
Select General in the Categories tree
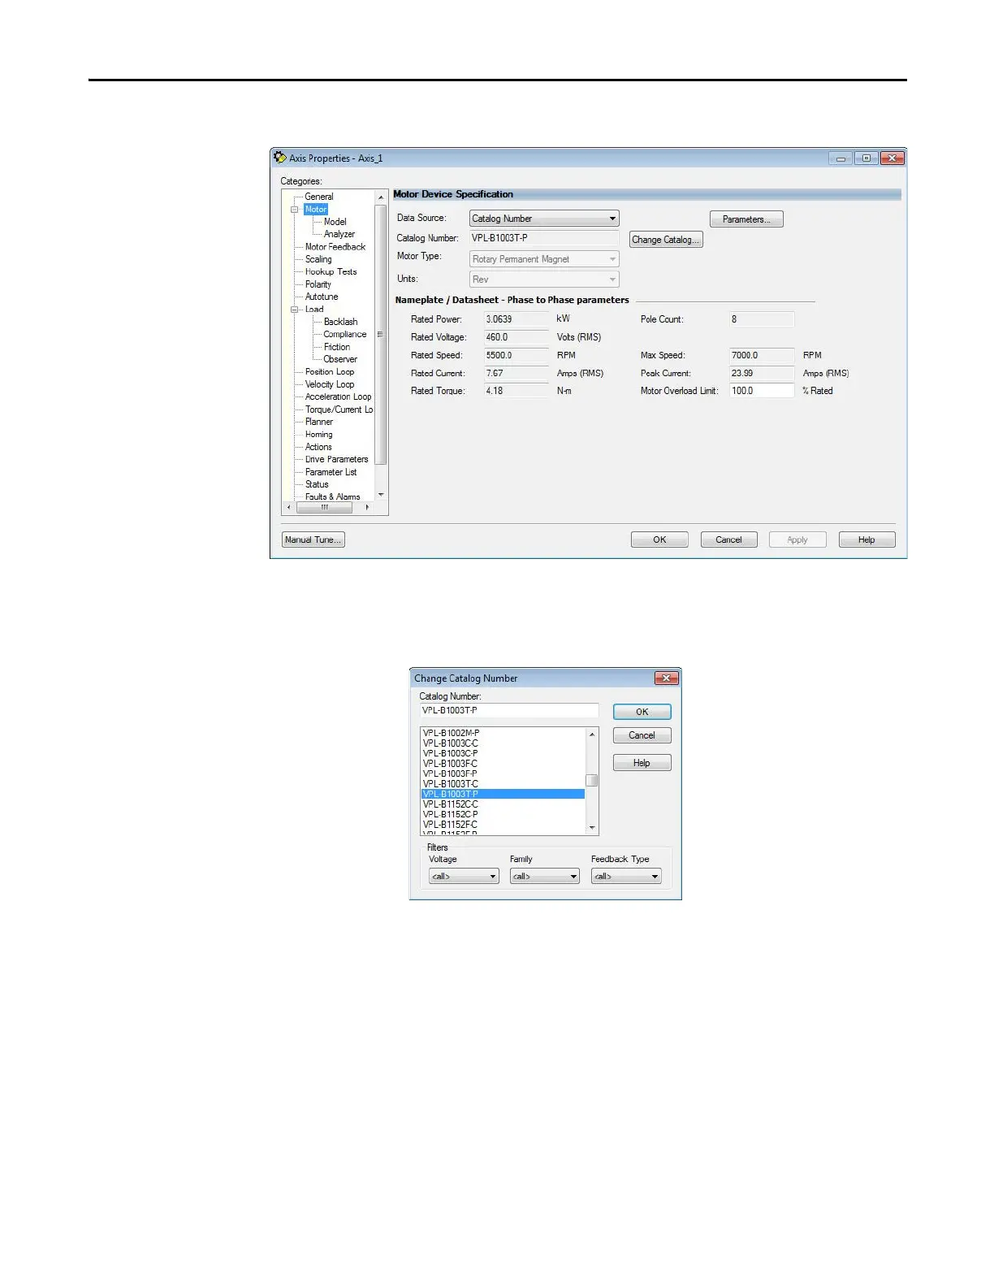click(x=318, y=197)
